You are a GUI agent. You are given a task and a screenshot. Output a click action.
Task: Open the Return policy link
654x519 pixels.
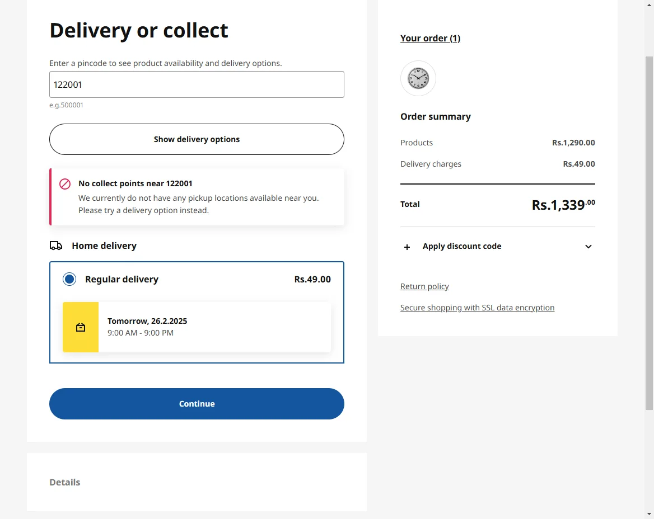click(x=424, y=286)
